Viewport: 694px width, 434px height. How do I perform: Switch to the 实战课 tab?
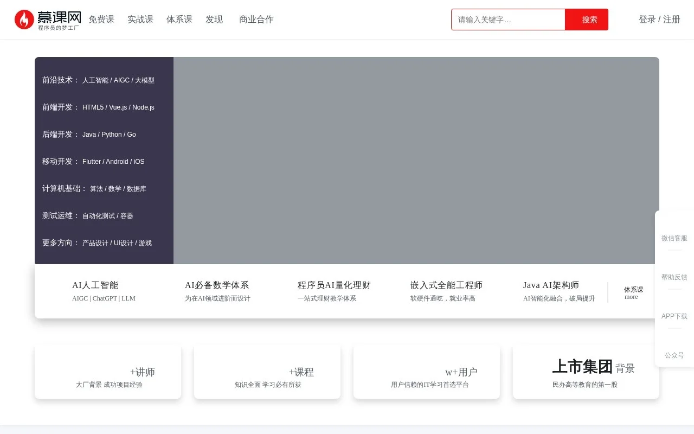pos(140,20)
